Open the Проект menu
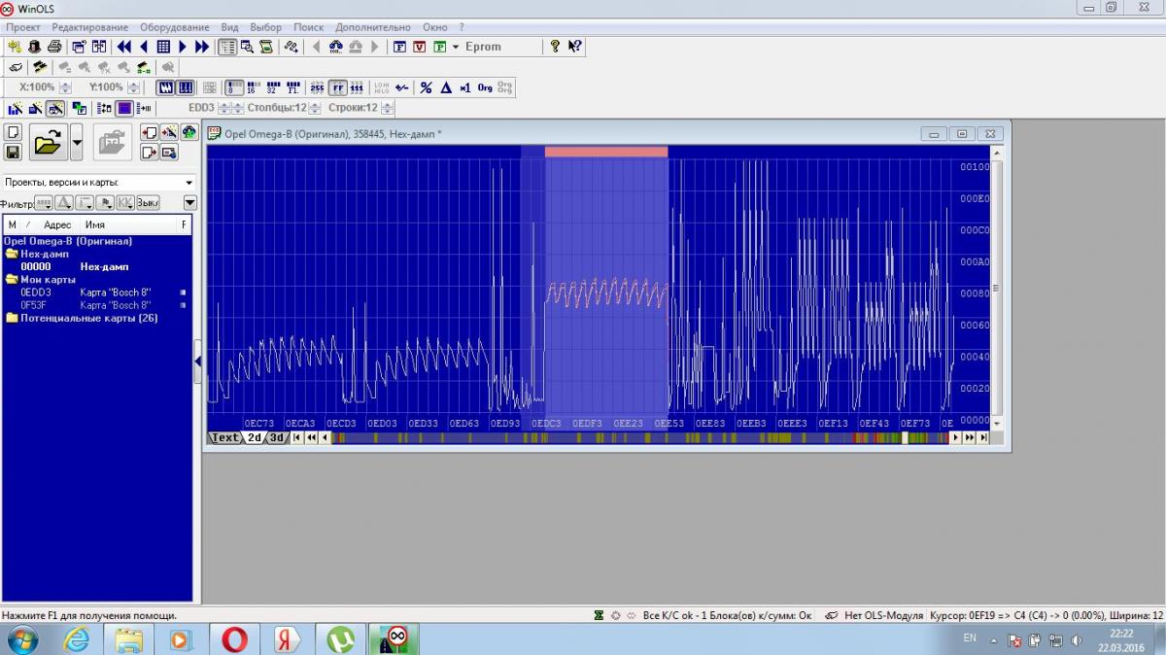This screenshot has height=655, width=1166. coord(23,27)
